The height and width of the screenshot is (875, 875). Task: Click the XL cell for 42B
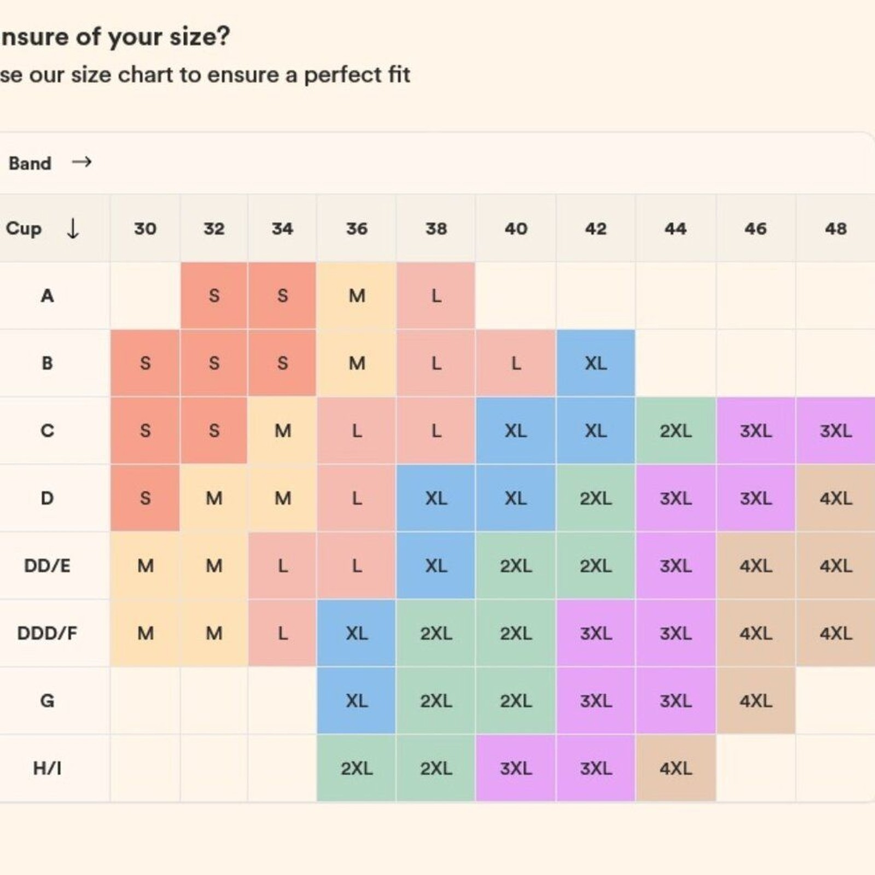(x=596, y=363)
